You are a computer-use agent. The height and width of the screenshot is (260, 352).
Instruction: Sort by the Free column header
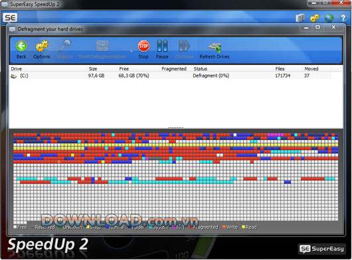[x=124, y=69]
